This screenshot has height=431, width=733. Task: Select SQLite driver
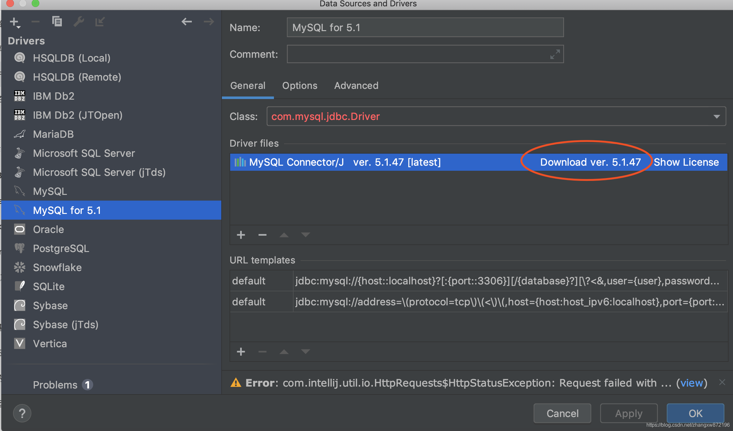point(111,287)
